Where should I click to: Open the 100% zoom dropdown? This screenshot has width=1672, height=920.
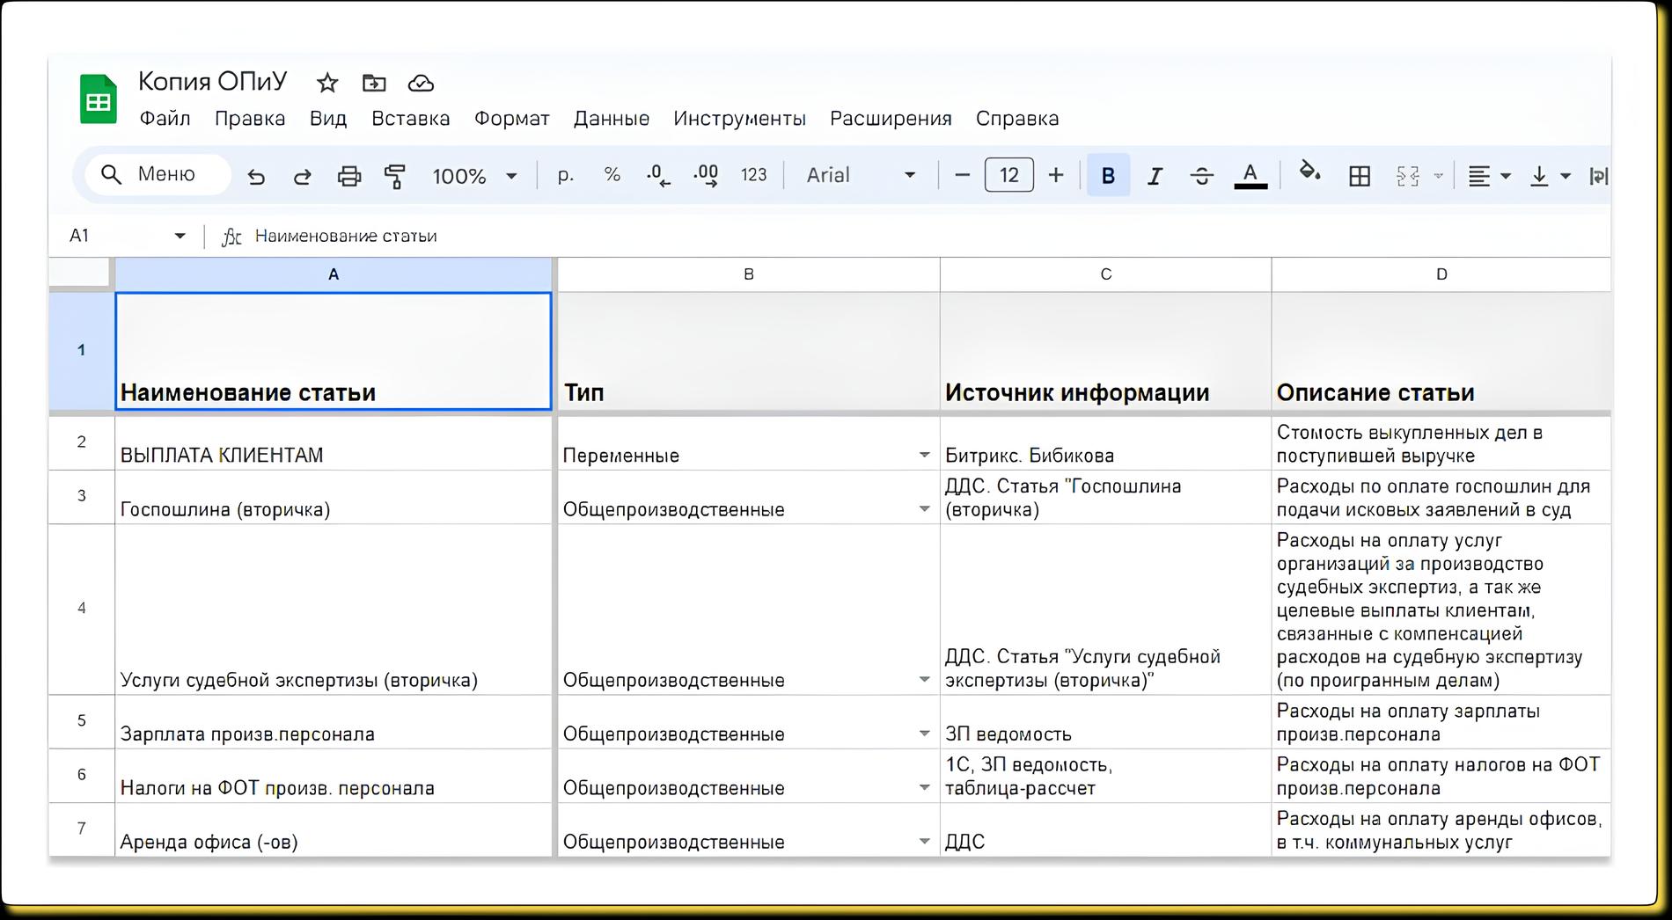pyautogui.click(x=474, y=176)
